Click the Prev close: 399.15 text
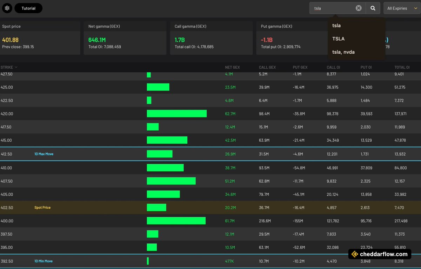This screenshot has height=269, width=421. (18, 47)
